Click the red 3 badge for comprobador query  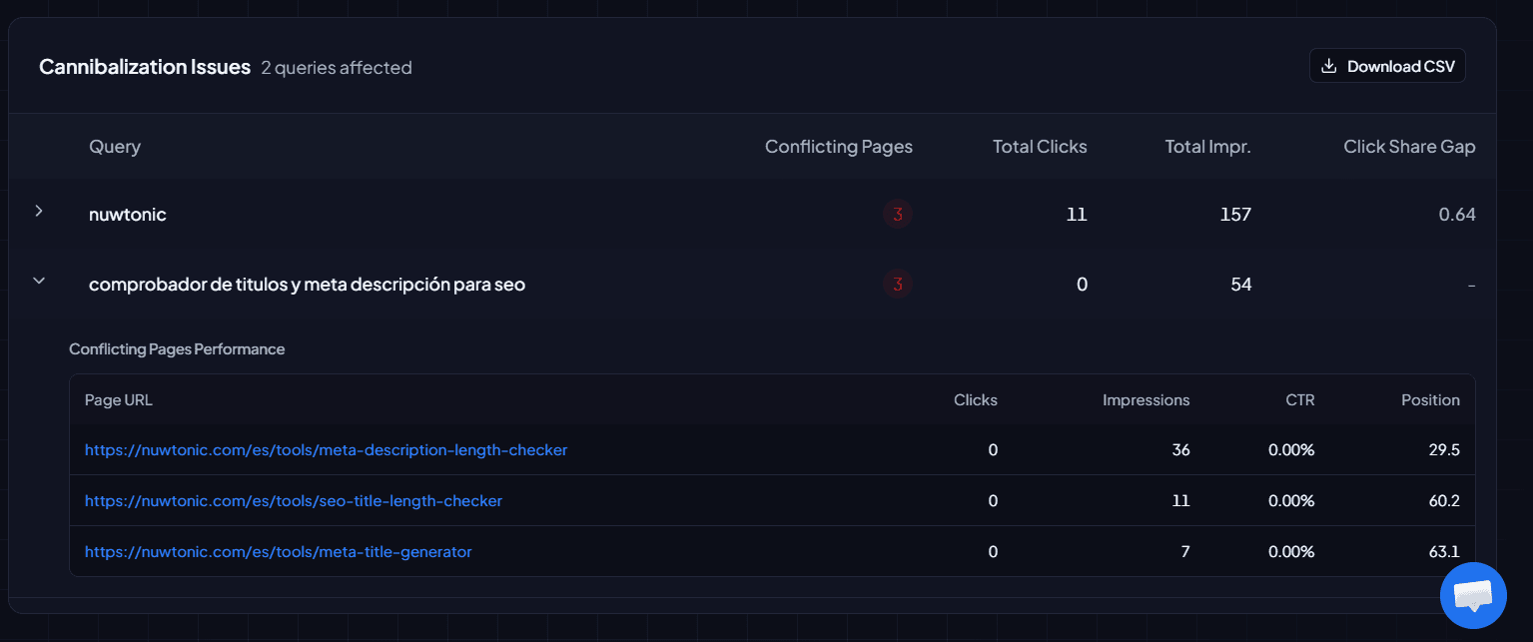pos(897,285)
